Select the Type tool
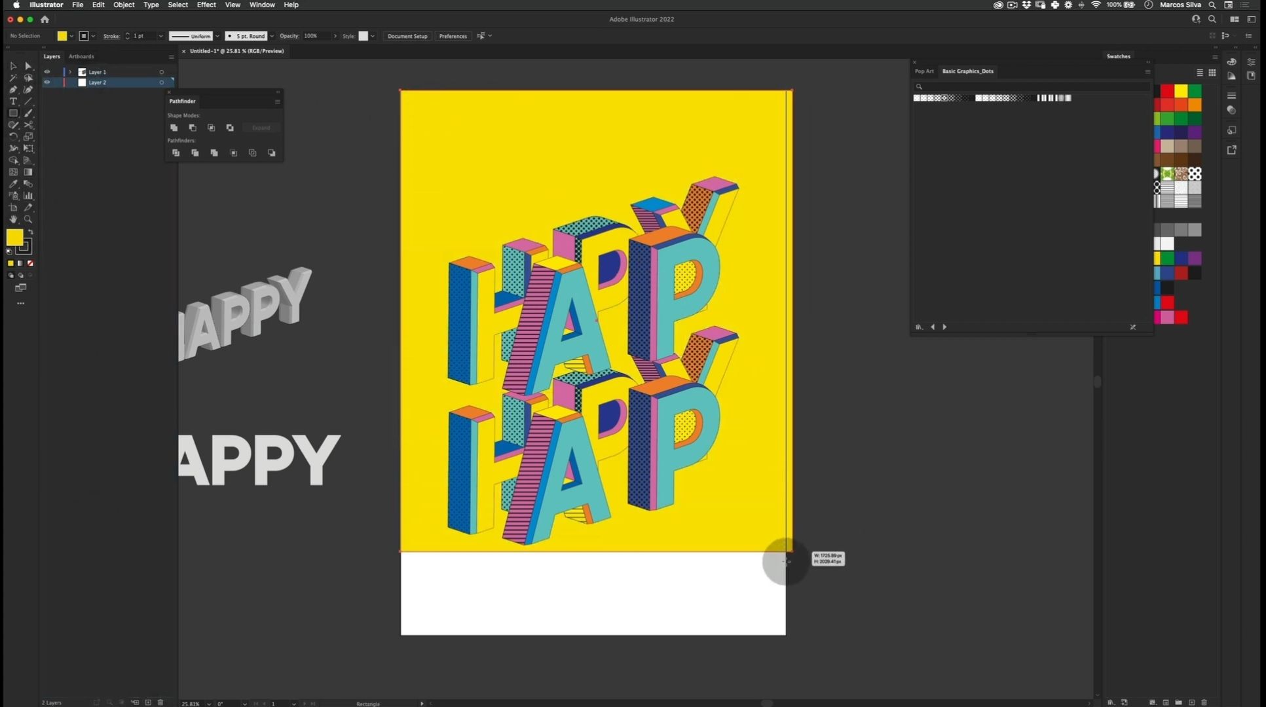The width and height of the screenshot is (1266, 707). point(12,101)
